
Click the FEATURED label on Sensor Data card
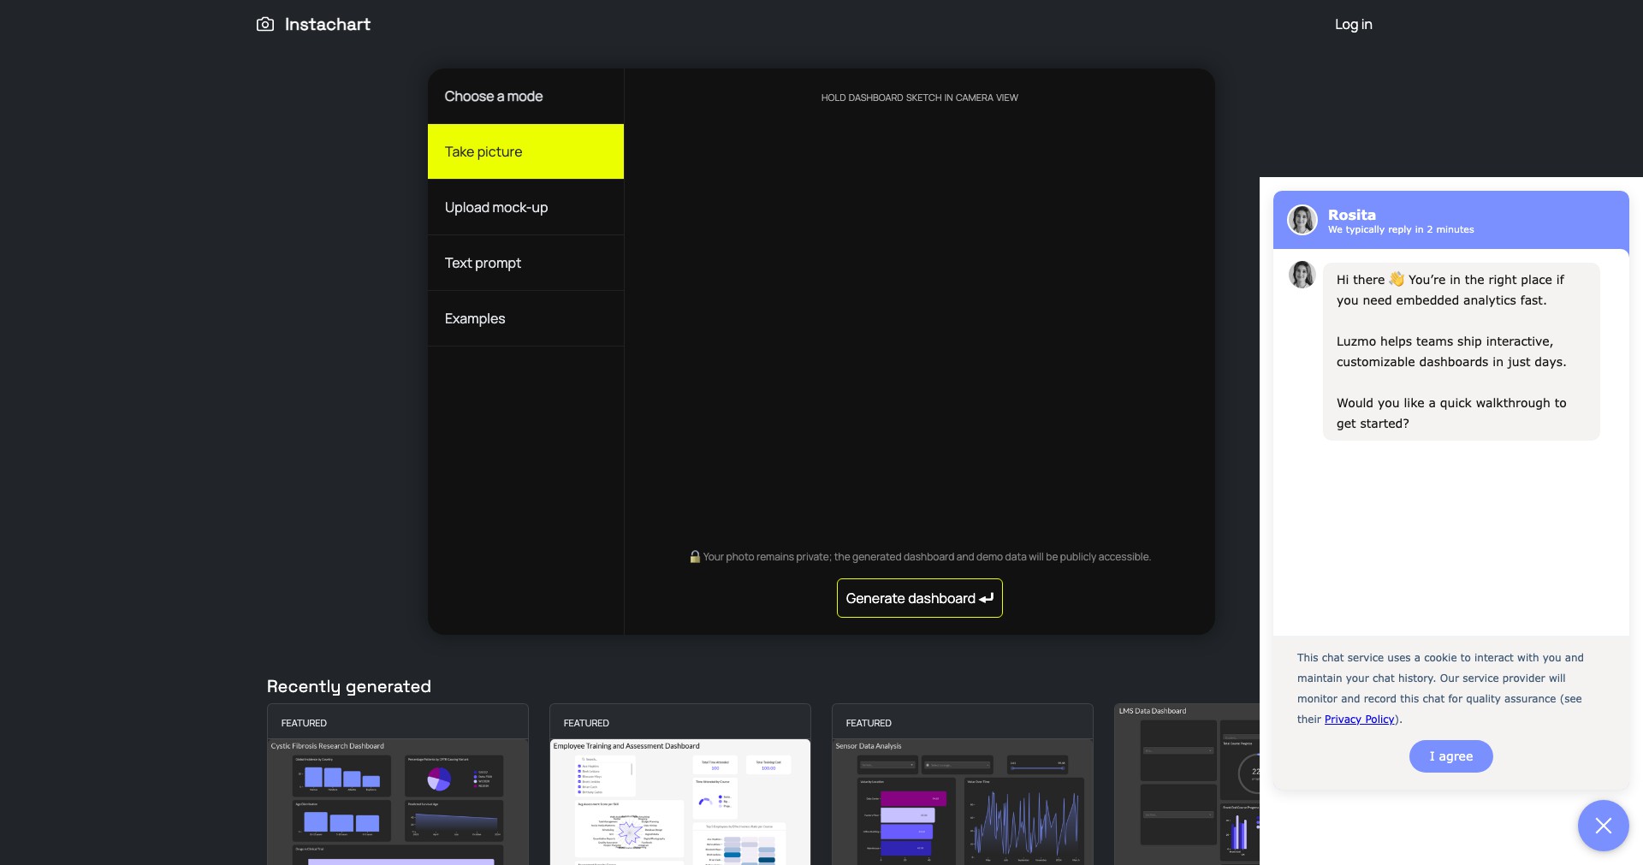(x=869, y=723)
